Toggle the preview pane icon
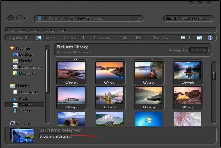The width and height of the screenshot is (221, 148). coord(199,38)
